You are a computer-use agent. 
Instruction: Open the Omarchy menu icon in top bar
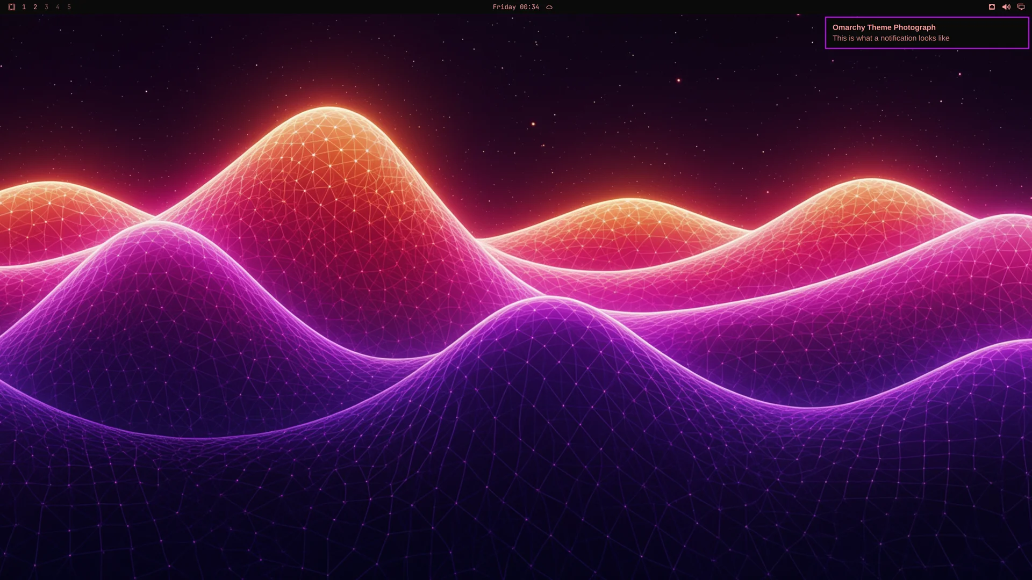pos(12,7)
